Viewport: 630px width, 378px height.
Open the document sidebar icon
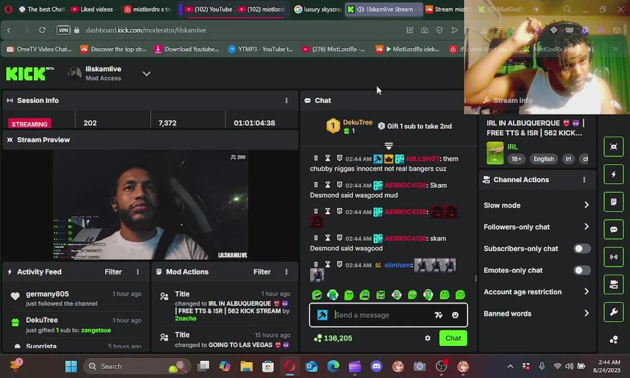point(613,202)
